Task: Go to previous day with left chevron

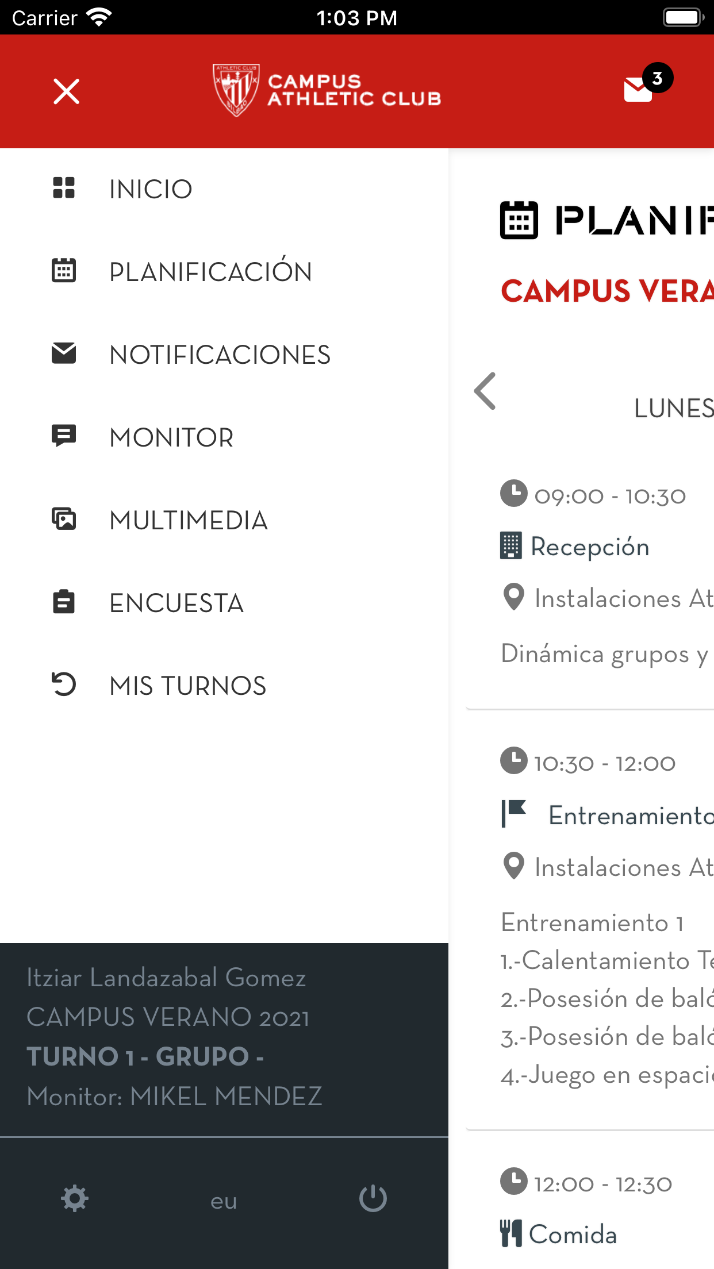Action: [485, 391]
